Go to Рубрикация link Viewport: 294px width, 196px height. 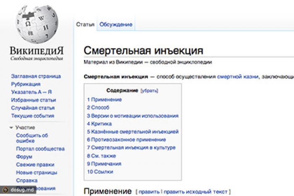coord(26,84)
